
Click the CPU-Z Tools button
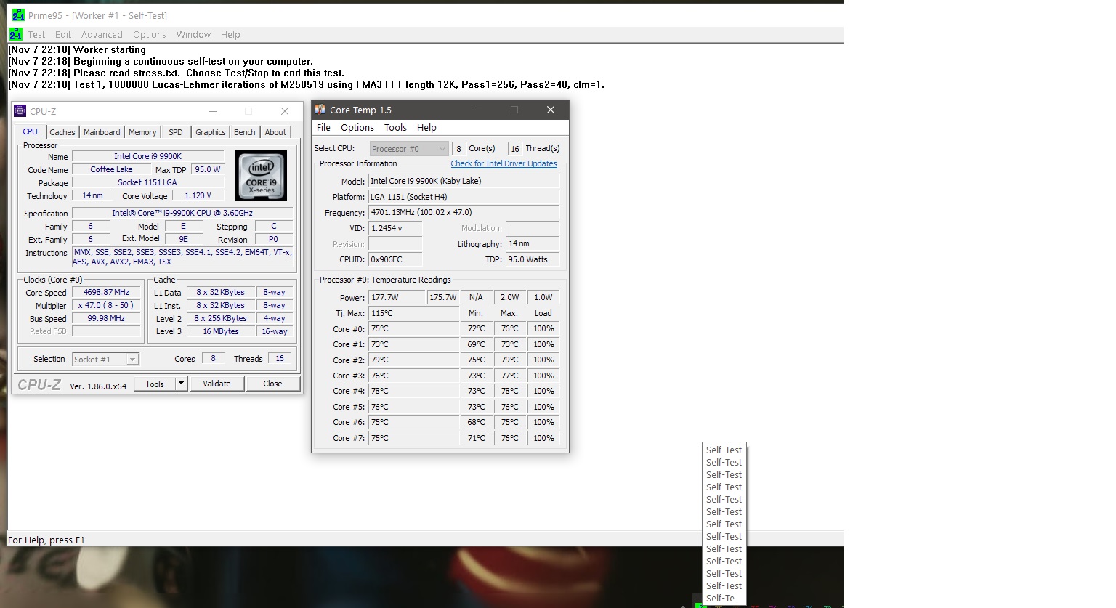[155, 384]
